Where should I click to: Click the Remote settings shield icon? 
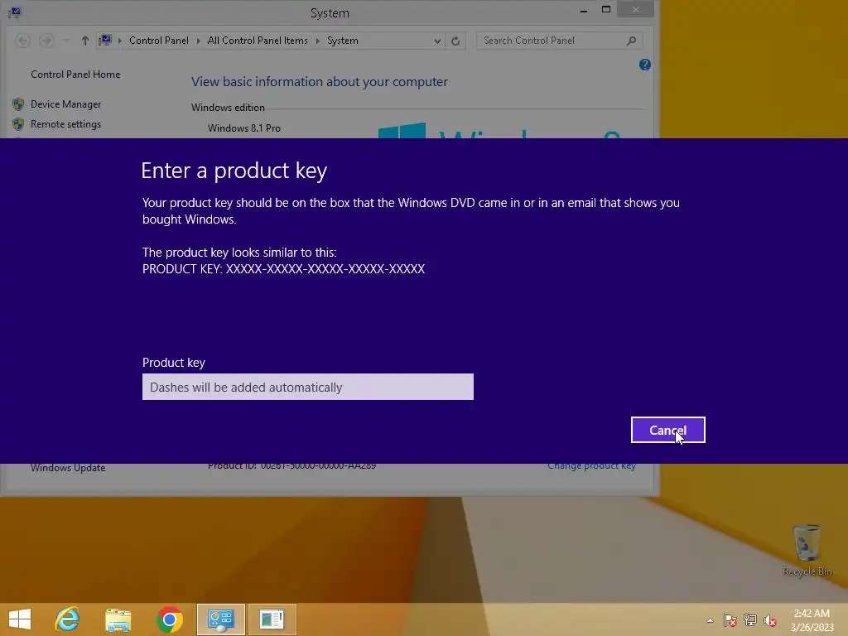click(x=18, y=124)
